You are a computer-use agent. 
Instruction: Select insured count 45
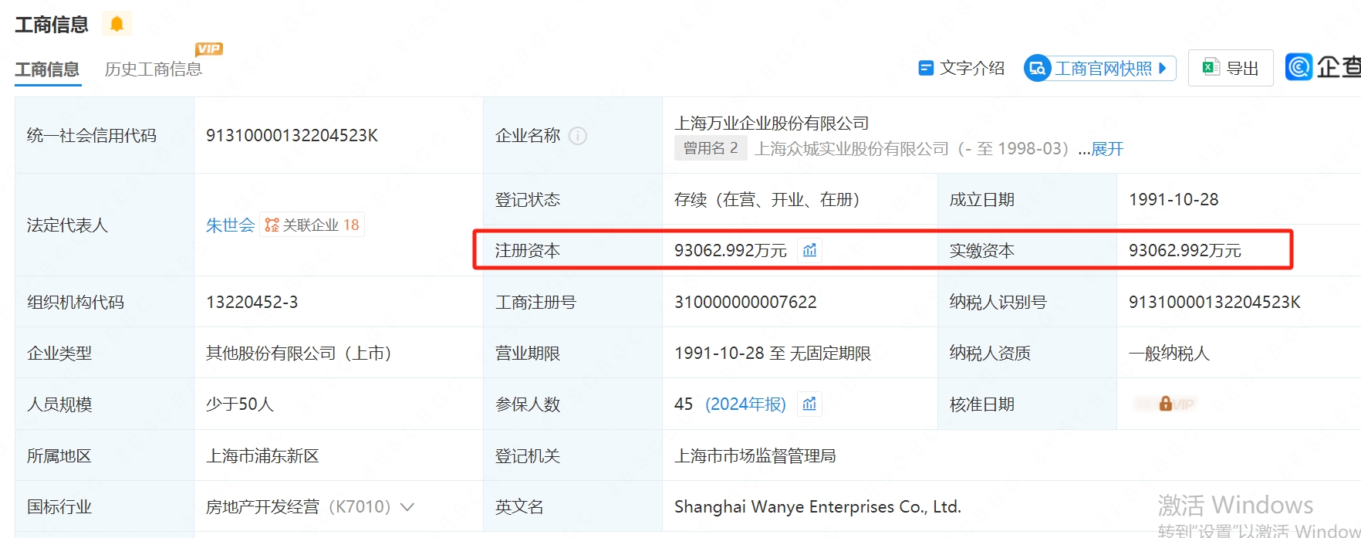coord(684,404)
